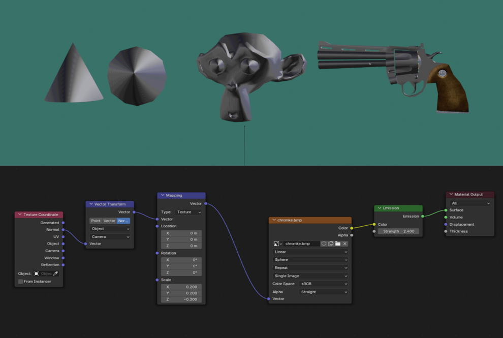Collapse the Mapping node
The width and height of the screenshot is (503, 338).
[163, 195]
